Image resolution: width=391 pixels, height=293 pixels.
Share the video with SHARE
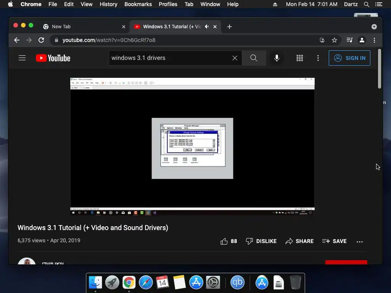pyautogui.click(x=299, y=241)
